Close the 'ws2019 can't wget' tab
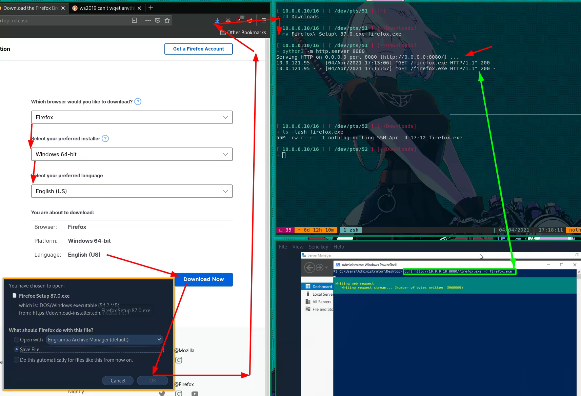This screenshot has width=581, height=396. pos(139,8)
